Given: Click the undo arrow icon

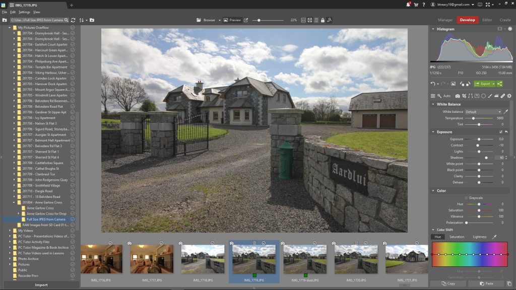Looking at the screenshot, I should click(x=433, y=84).
